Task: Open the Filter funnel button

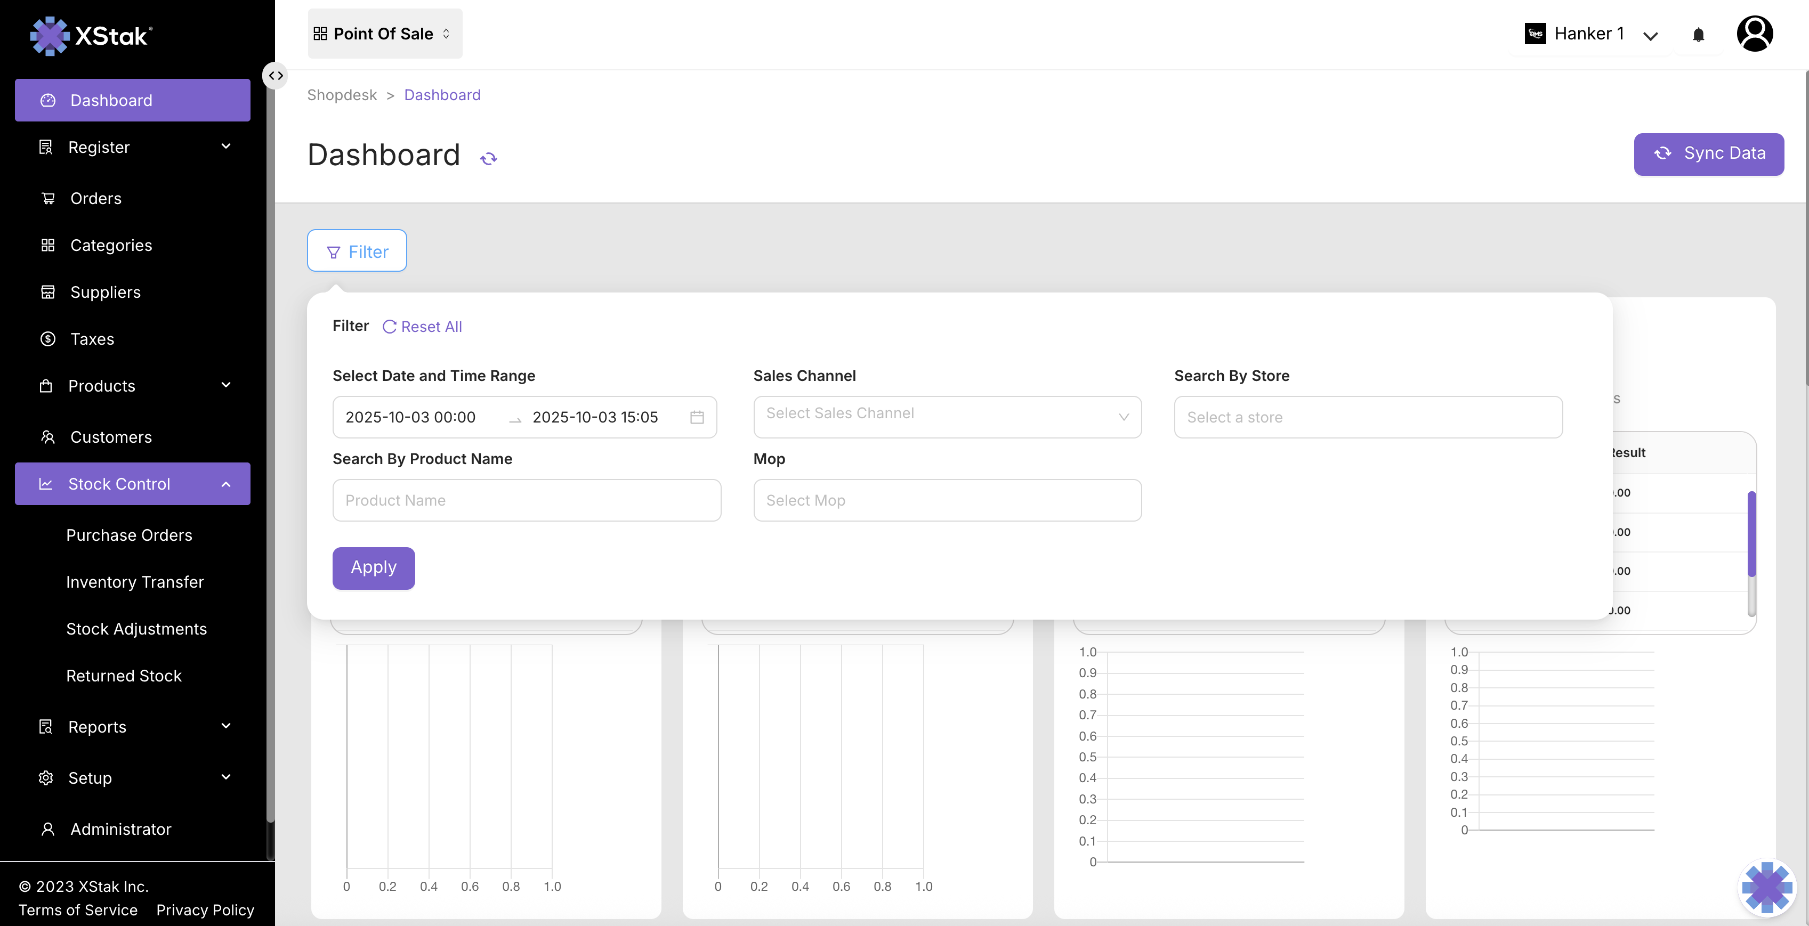Action: click(357, 251)
